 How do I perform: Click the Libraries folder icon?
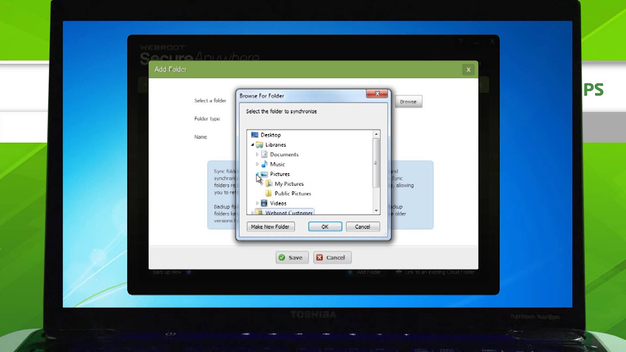point(260,145)
